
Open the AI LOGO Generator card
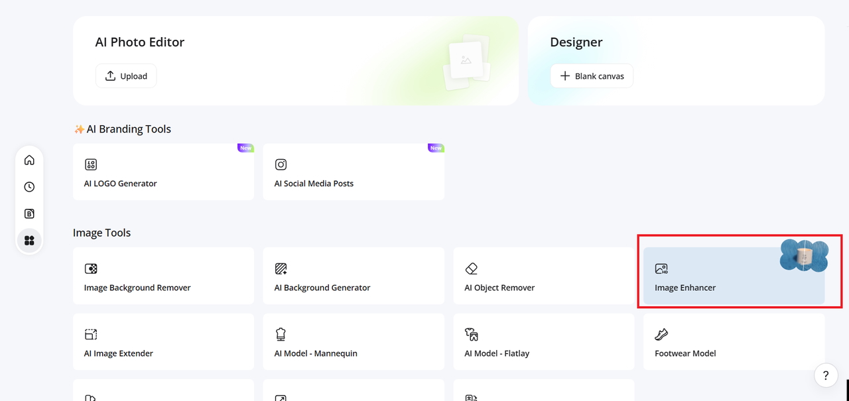click(x=163, y=172)
